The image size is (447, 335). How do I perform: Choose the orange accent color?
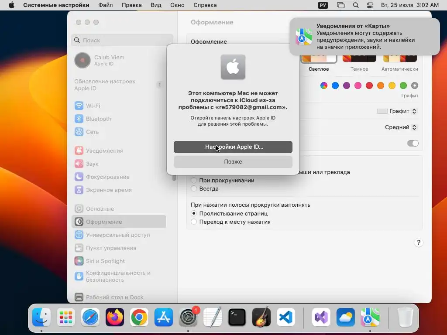pyautogui.click(x=381, y=85)
